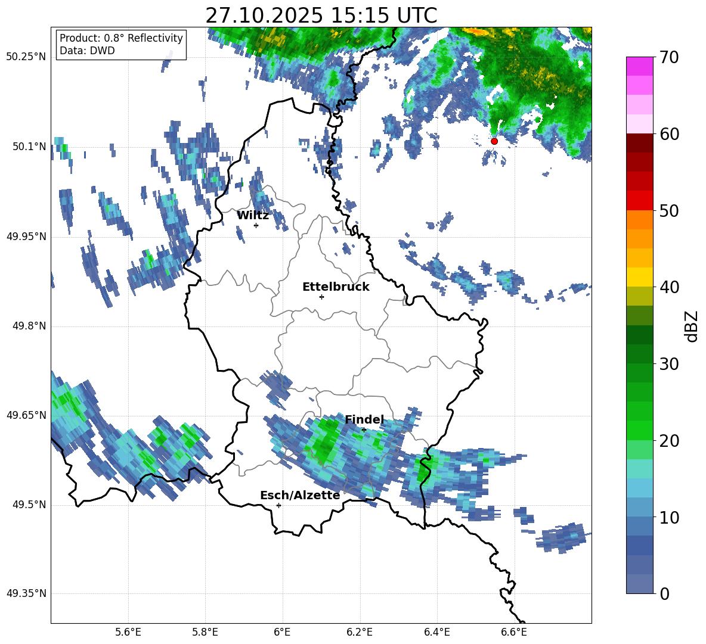Click the latitude label 50.25°N
This screenshot has height=644, width=706.
26,57
